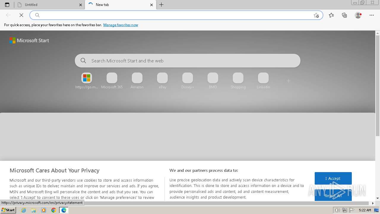Open the Linkedin quick link

pos(263,81)
